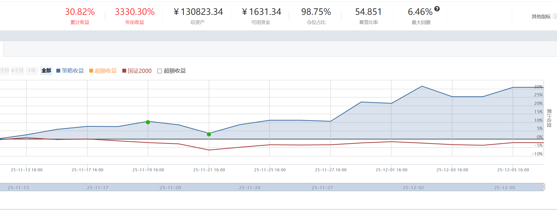Viewport: 557px width, 210px height.
Task: Toggle 策略收益 series label in legend
Action: tap(73, 71)
